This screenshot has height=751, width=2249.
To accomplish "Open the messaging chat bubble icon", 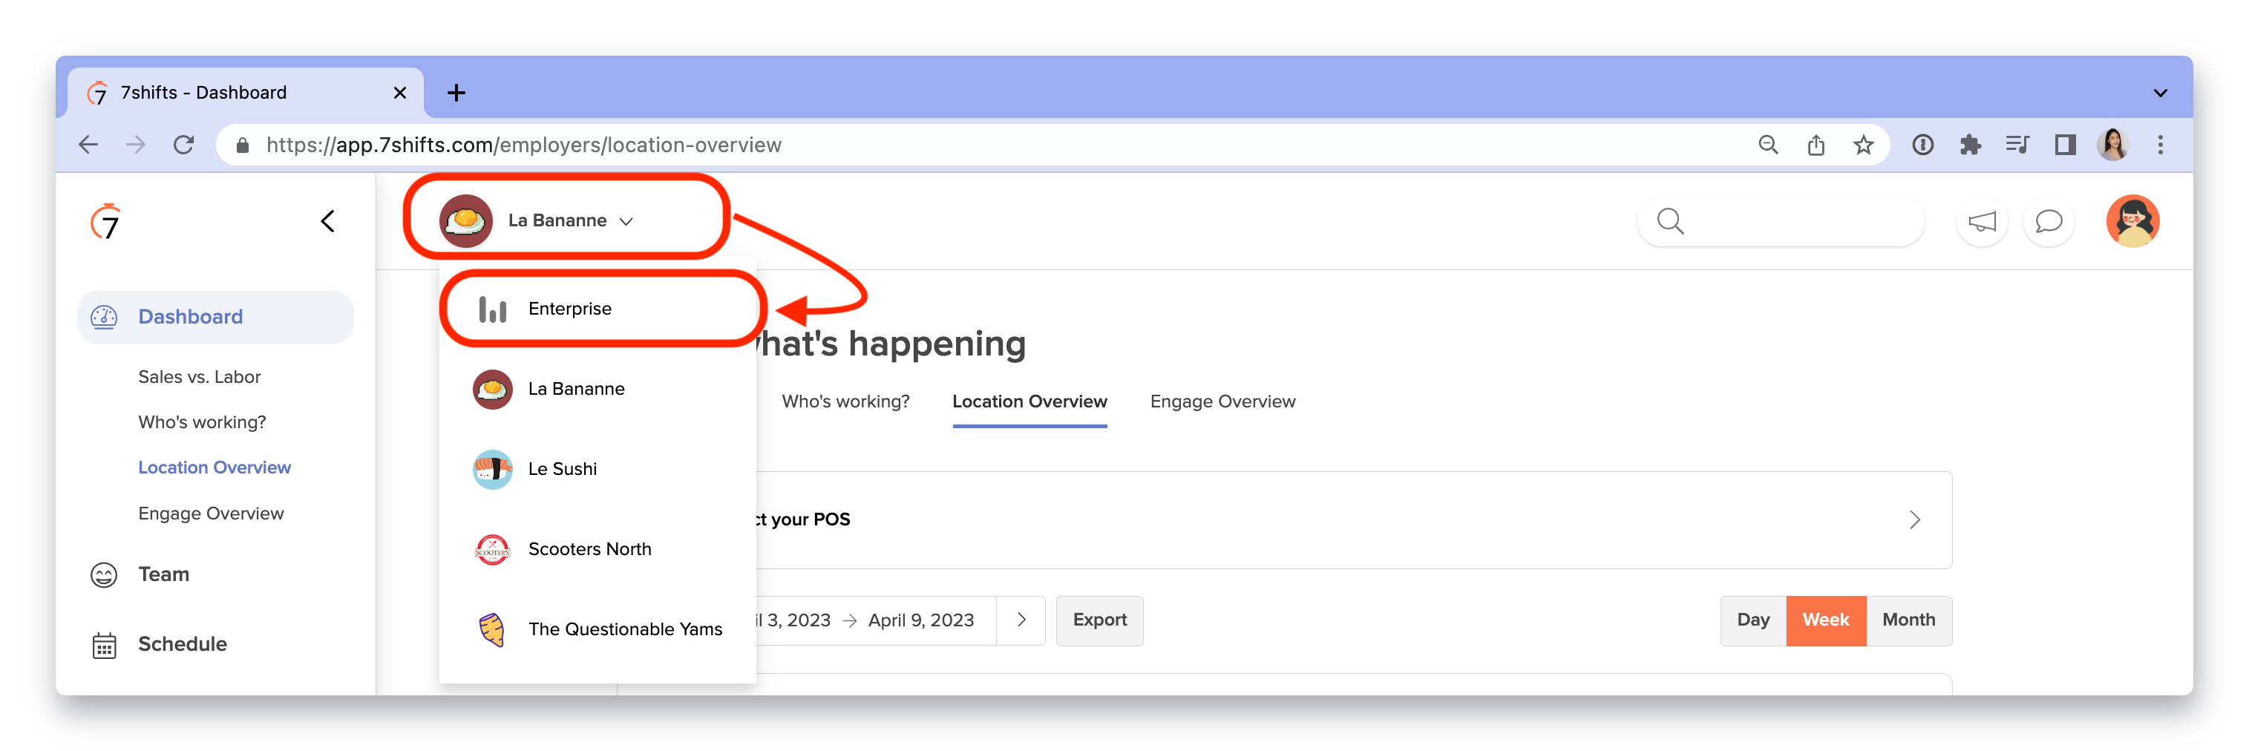I will click(2048, 221).
